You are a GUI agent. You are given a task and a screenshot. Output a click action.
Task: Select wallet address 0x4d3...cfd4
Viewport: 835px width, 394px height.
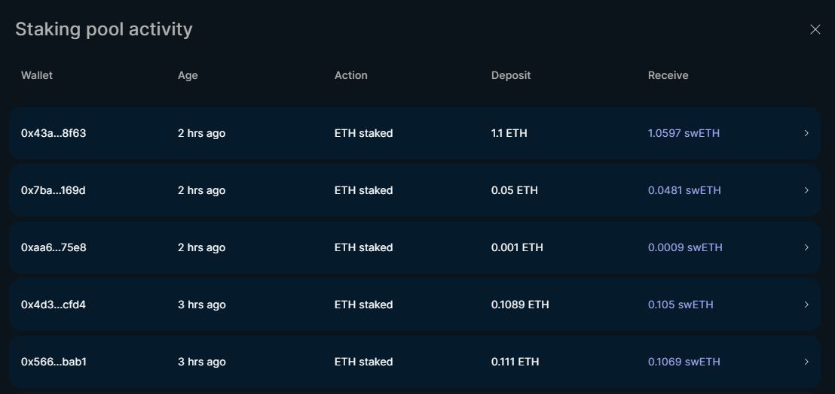pyautogui.click(x=54, y=305)
